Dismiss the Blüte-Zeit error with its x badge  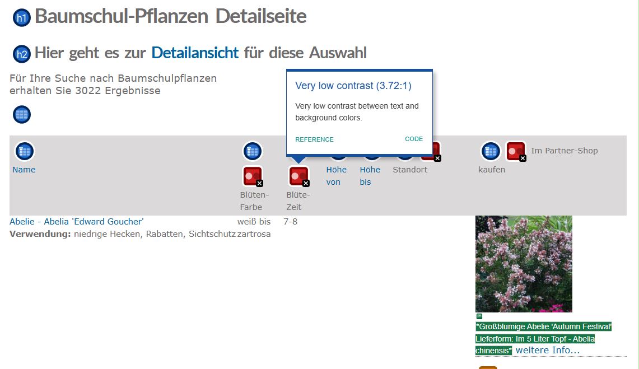click(305, 183)
